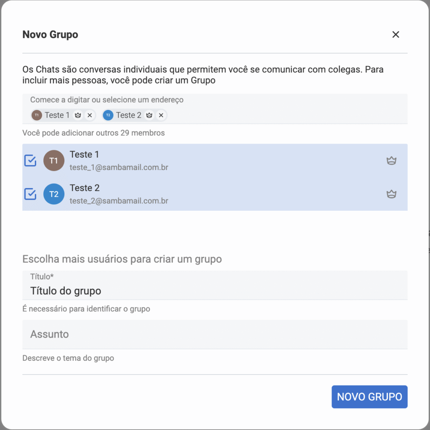Uncheck the Teste 2 checkbox
Image resolution: width=430 pixels, height=430 pixels.
point(30,194)
